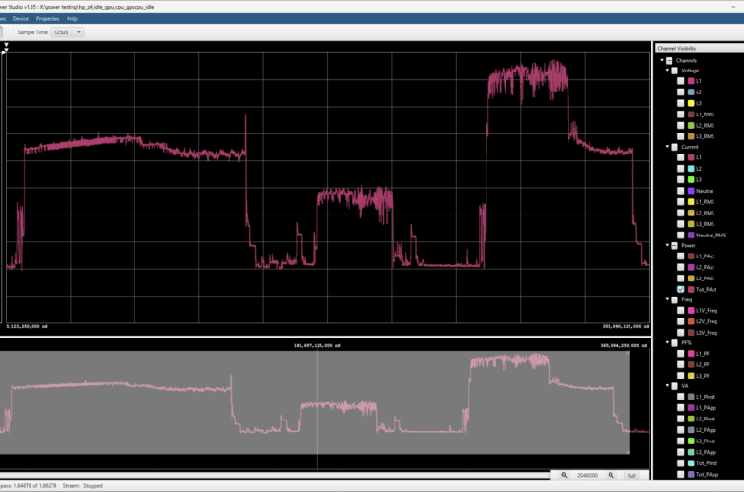Viewport: 744px width, 492px height.
Task: Select the Current L2_RMS label
Action: (x=705, y=213)
